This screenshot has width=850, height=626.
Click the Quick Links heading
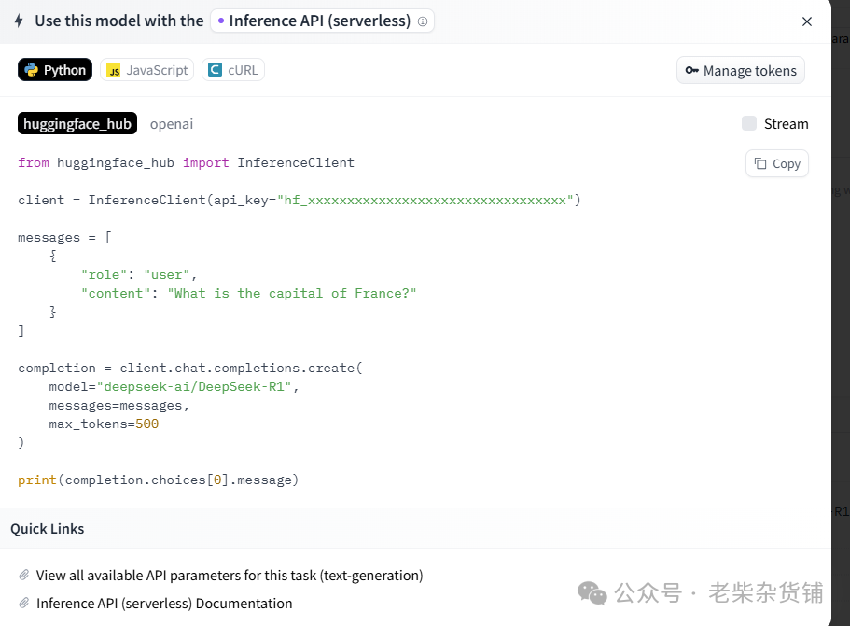(x=48, y=528)
